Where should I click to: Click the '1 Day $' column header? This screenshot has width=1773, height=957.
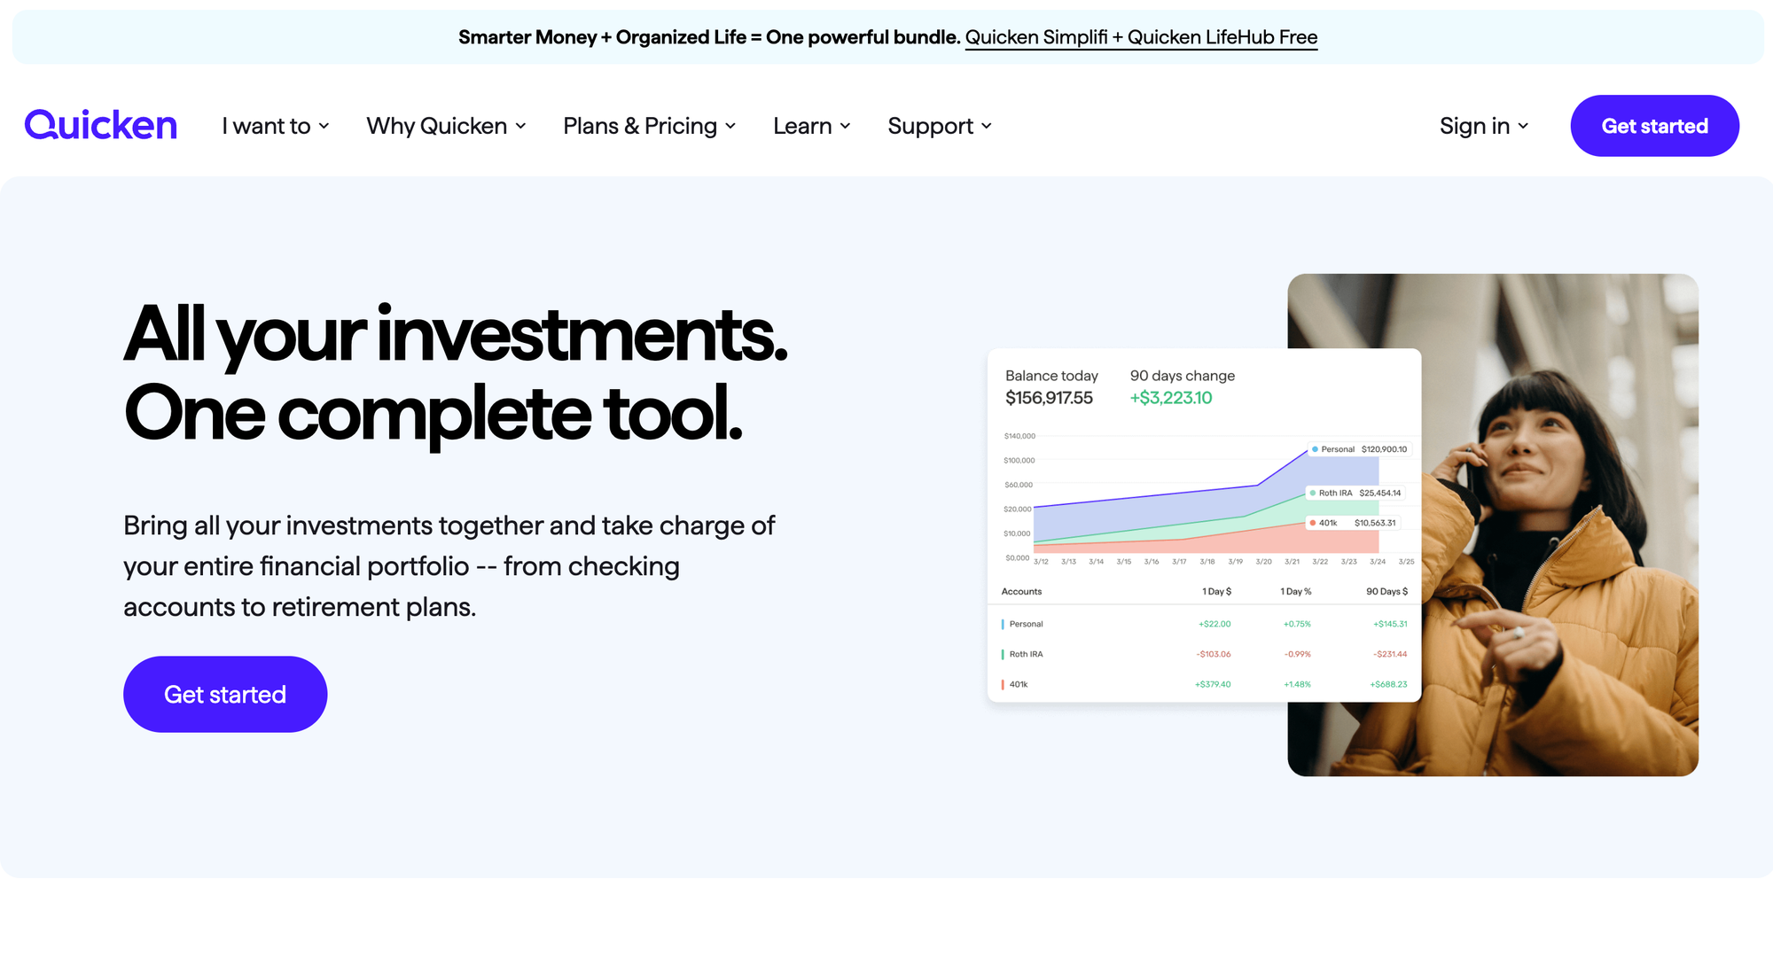[1216, 591]
